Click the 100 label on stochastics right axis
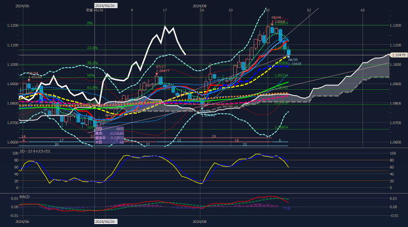The height and width of the screenshot is (227, 408). [393, 153]
